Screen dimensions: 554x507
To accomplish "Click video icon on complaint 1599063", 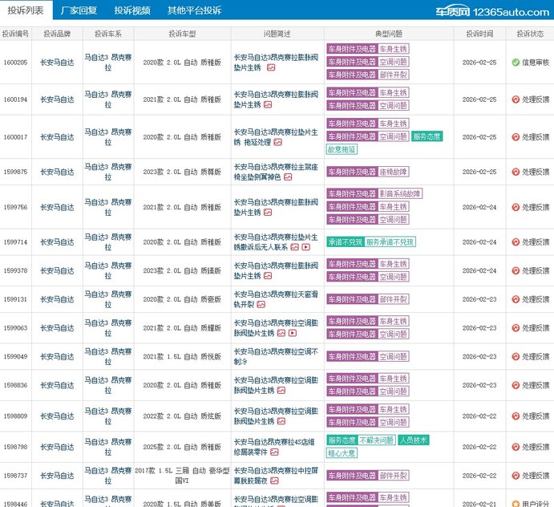I will [292, 332].
